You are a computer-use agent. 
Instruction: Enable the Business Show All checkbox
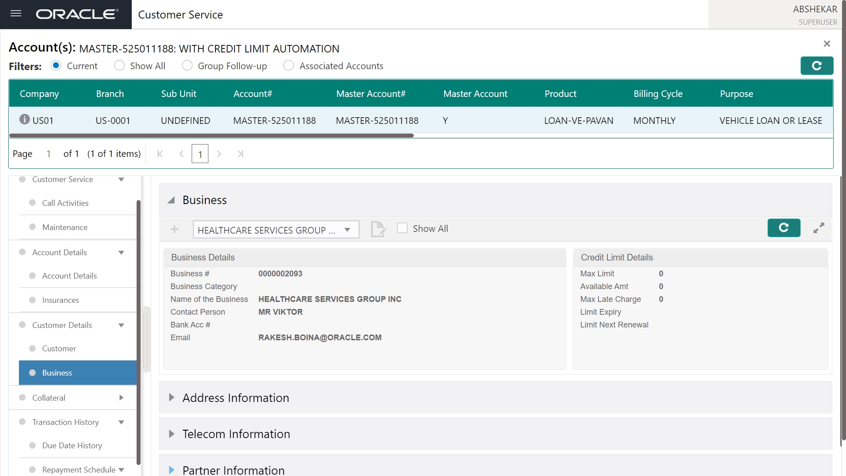[x=402, y=228]
